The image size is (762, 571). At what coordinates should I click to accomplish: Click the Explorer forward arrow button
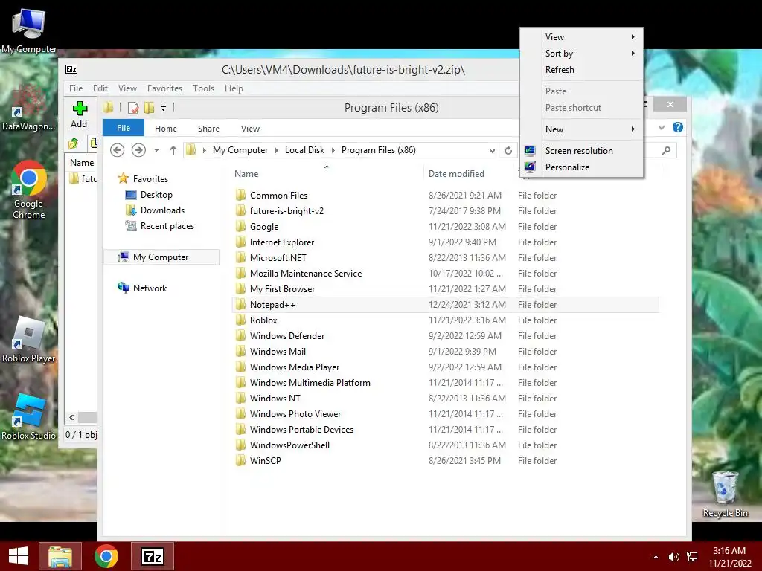pyautogui.click(x=138, y=150)
